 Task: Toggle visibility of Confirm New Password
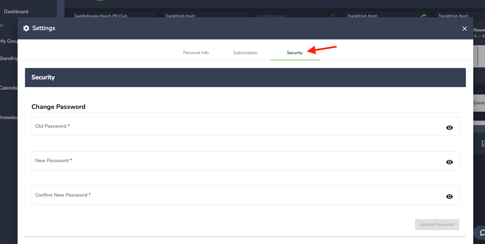tap(450, 197)
